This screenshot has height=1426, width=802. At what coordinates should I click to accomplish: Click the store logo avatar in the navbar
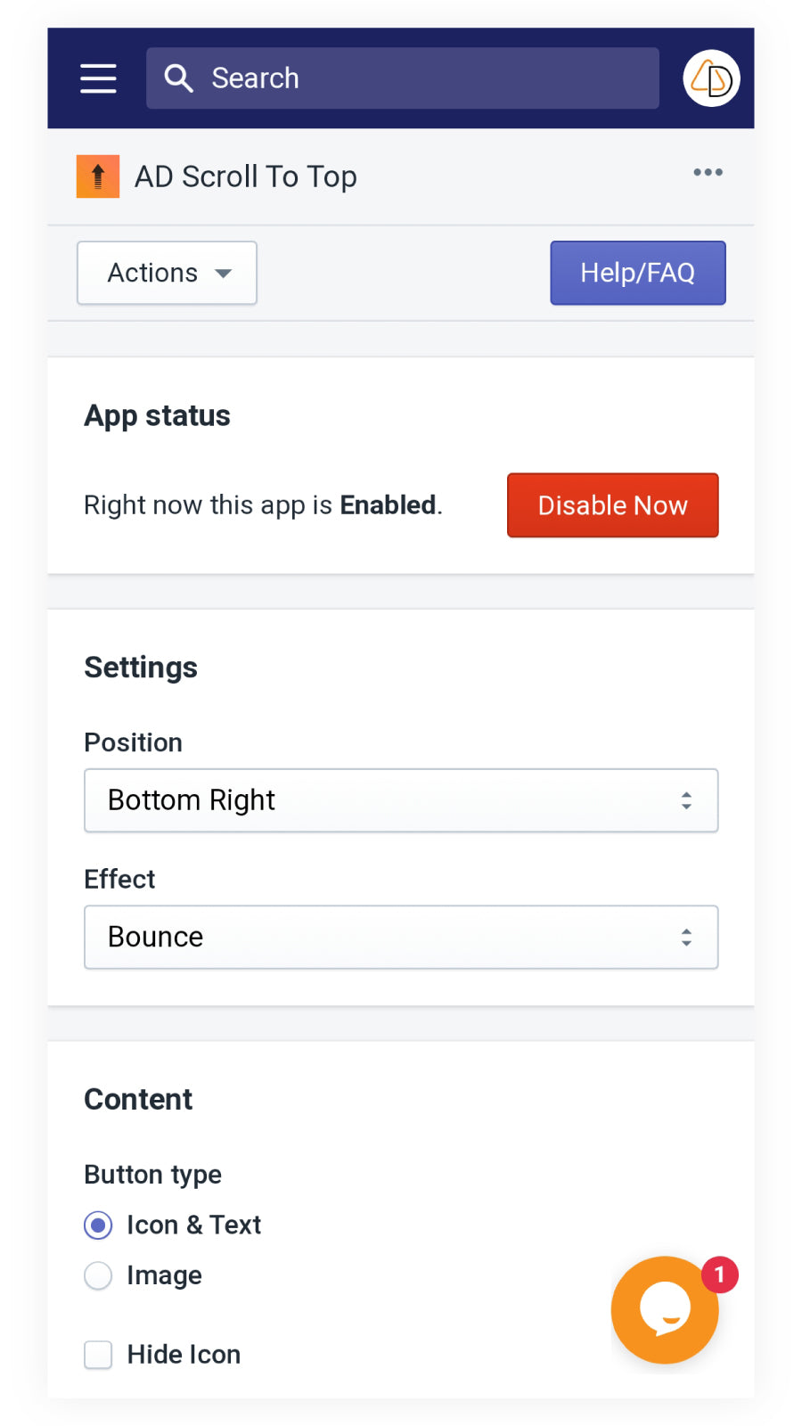pos(710,78)
